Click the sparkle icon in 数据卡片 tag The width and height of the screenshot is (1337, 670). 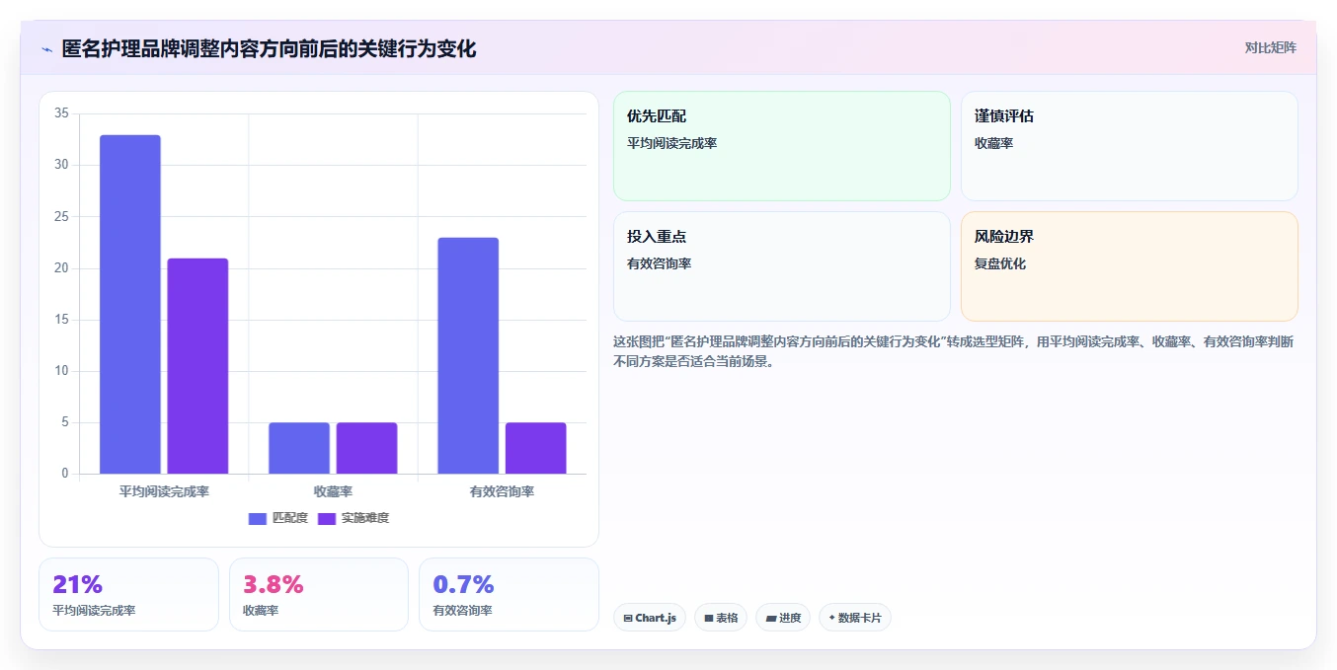point(832,618)
